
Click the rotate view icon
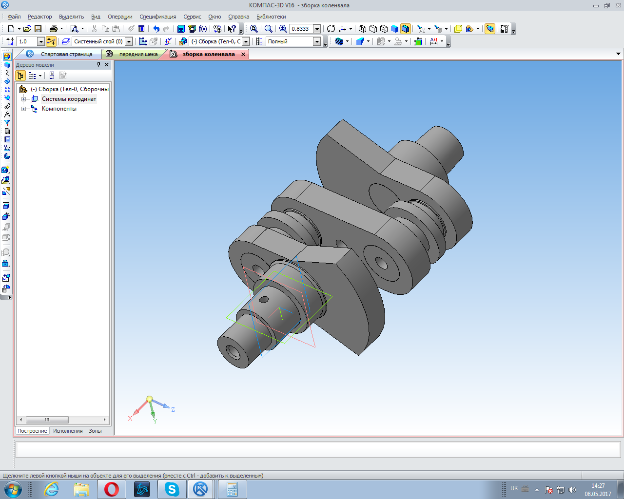coord(331,29)
